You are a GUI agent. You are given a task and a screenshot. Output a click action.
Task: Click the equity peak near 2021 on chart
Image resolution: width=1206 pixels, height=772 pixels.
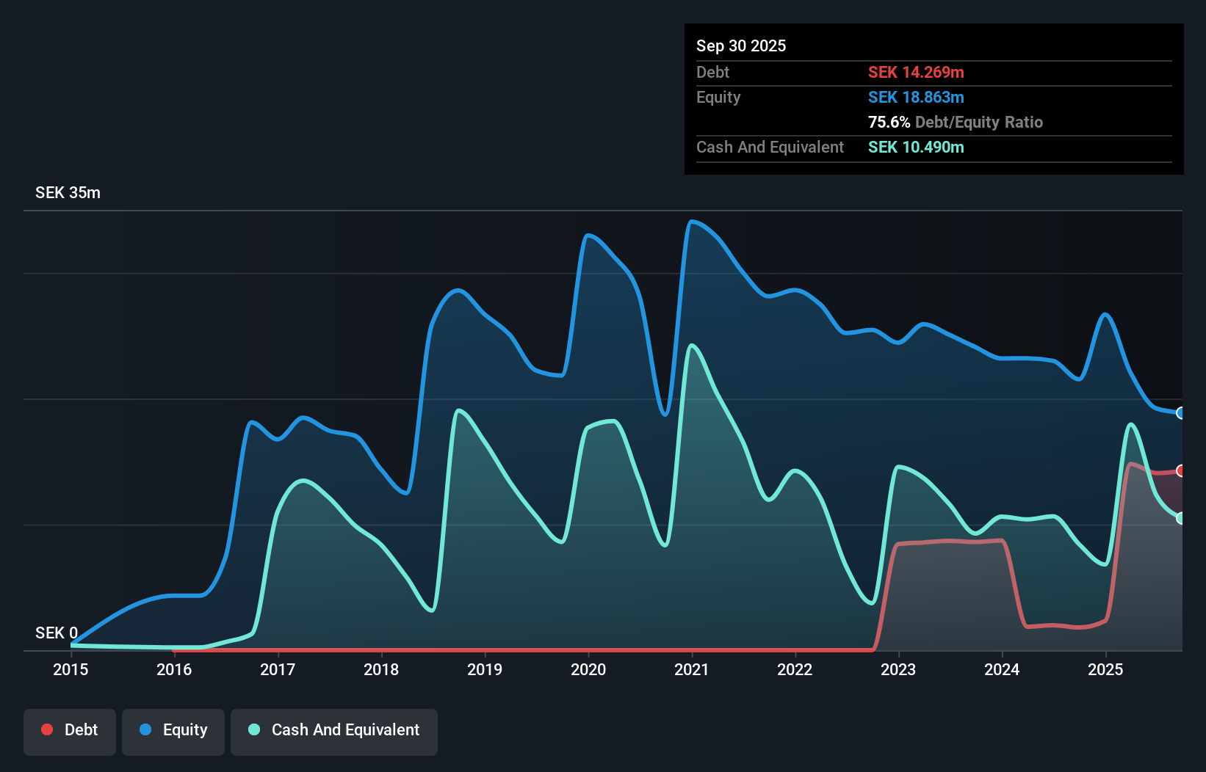[693, 222]
